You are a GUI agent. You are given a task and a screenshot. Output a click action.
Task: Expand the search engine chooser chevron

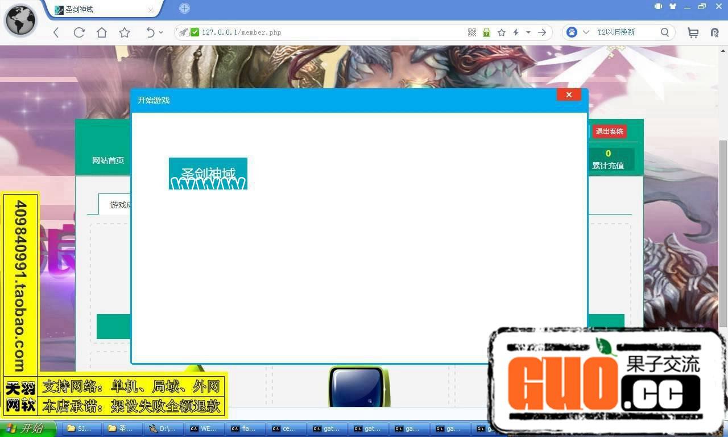coord(586,32)
